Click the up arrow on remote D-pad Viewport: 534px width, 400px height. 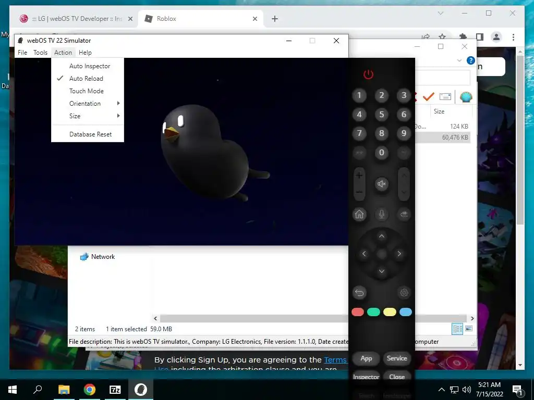(x=381, y=236)
